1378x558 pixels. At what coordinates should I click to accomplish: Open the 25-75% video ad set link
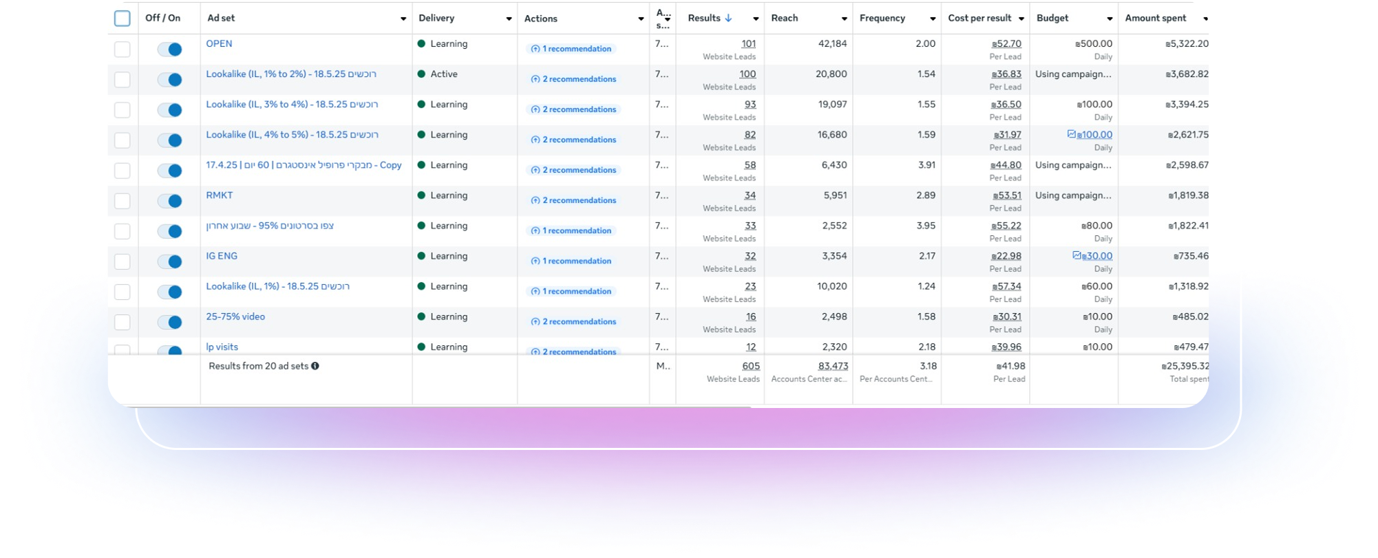click(235, 316)
